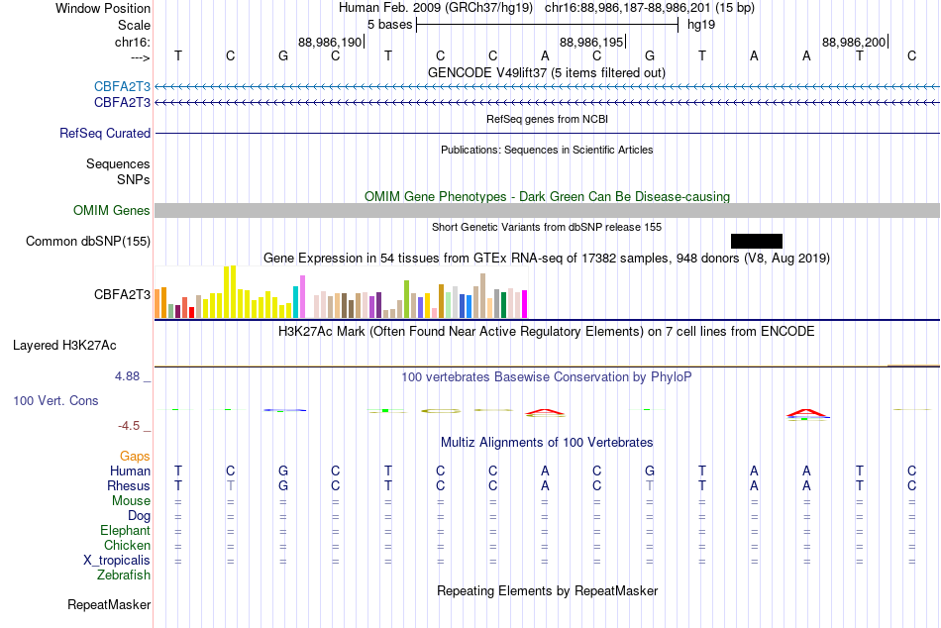The image size is (941, 628).
Task: Click the GTEx tissue expression bar chart
Action: [341, 292]
